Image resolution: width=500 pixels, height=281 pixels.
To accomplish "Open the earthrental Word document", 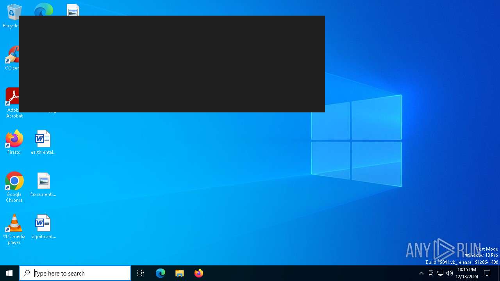I will pyautogui.click(x=43, y=142).
